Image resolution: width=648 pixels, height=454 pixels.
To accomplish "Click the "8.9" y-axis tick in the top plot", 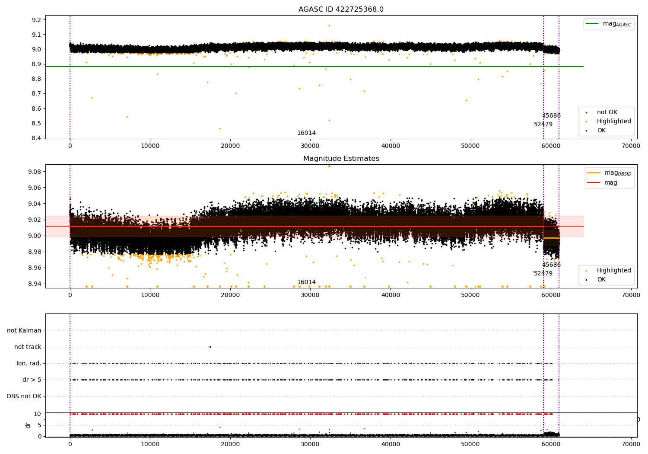I will pyautogui.click(x=37, y=64).
